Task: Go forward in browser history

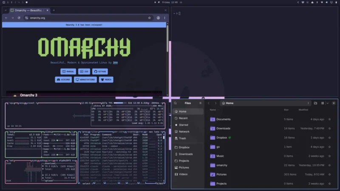Action: click(x=13, y=18)
